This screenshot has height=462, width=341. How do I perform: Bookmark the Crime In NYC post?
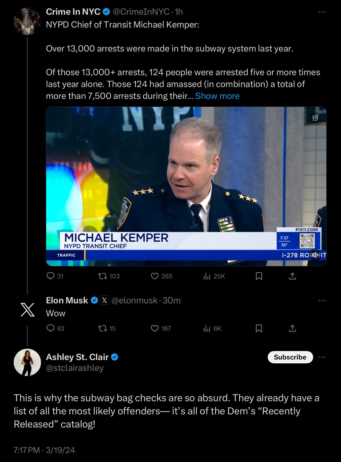point(259,276)
